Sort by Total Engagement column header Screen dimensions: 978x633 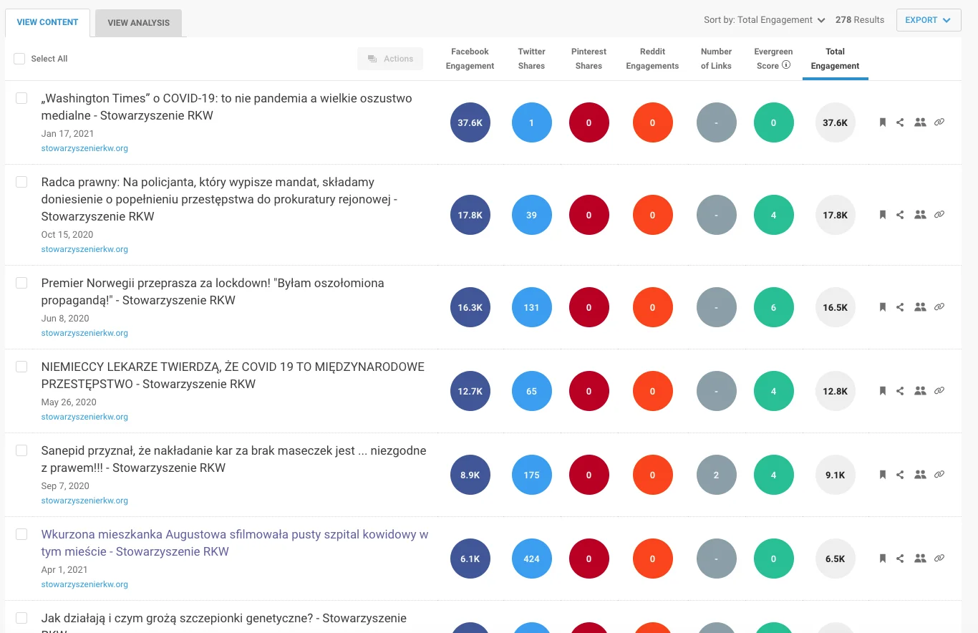[835, 59]
